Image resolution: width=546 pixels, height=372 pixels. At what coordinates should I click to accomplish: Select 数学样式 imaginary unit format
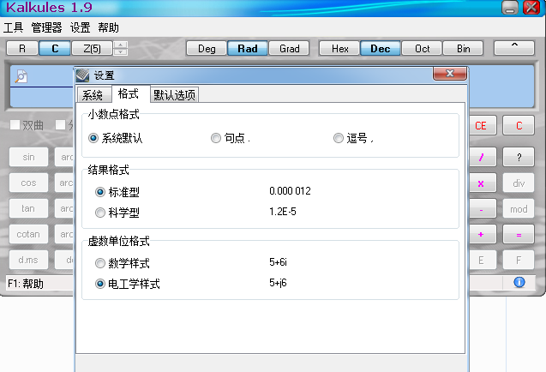100,263
